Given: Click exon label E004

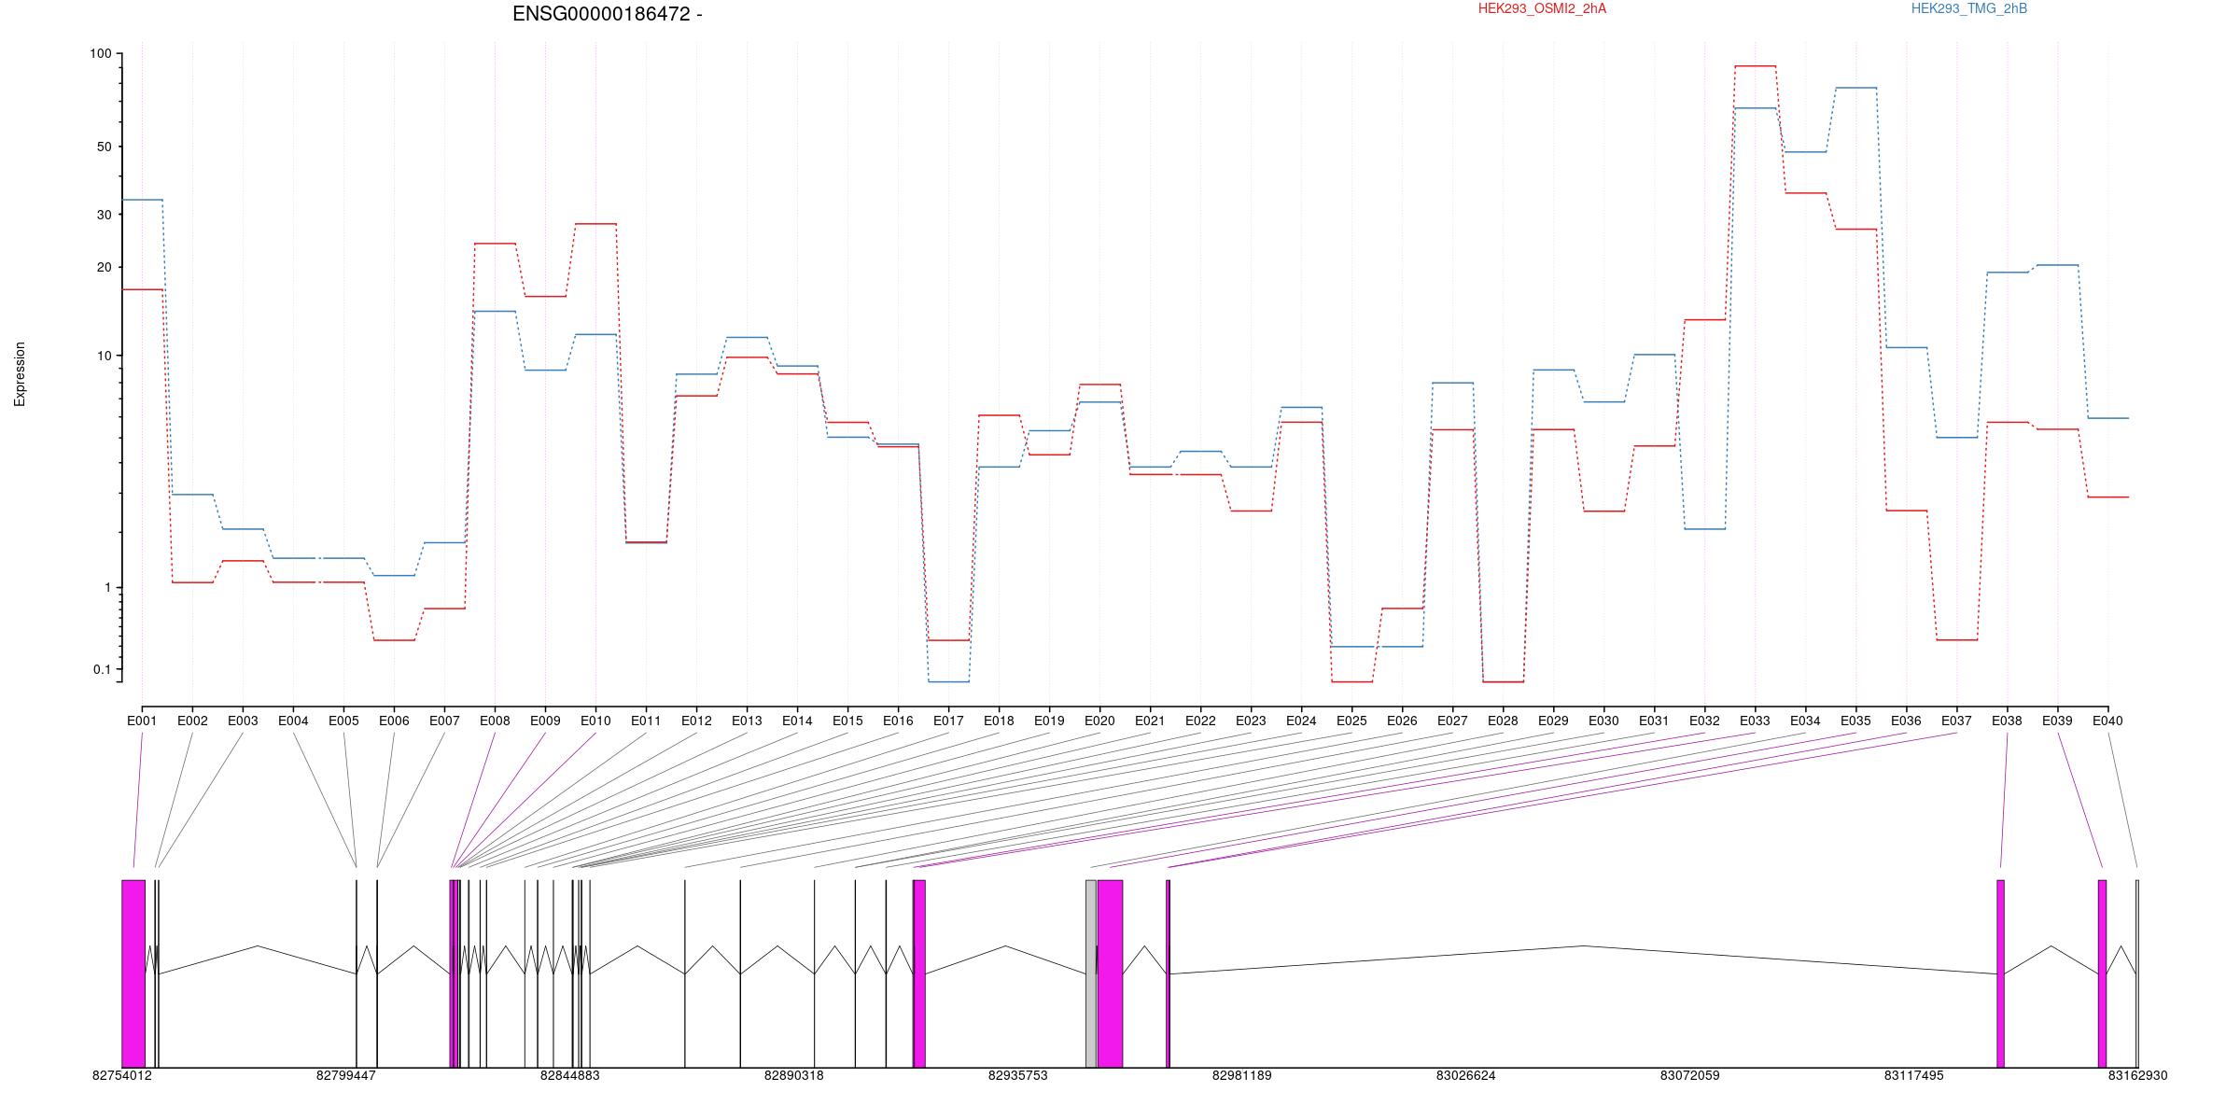Looking at the screenshot, I should click(x=293, y=721).
